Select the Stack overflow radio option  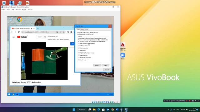(x=83, y=55)
